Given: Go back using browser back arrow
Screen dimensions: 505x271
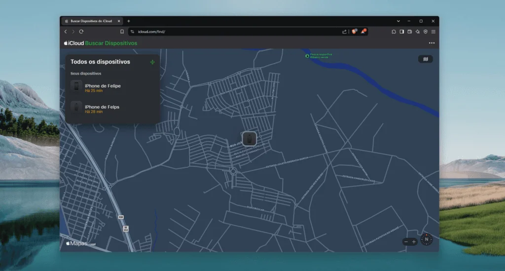Looking at the screenshot, I should tap(66, 32).
